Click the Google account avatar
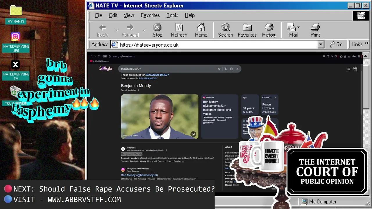The height and width of the screenshot is (209, 372). click(355, 69)
